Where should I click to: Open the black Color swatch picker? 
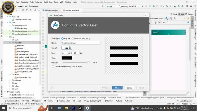coord(67,58)
